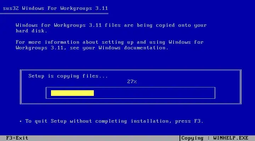
Task: Click the F3=Exit status bar item
Action: tap(17, 138)
